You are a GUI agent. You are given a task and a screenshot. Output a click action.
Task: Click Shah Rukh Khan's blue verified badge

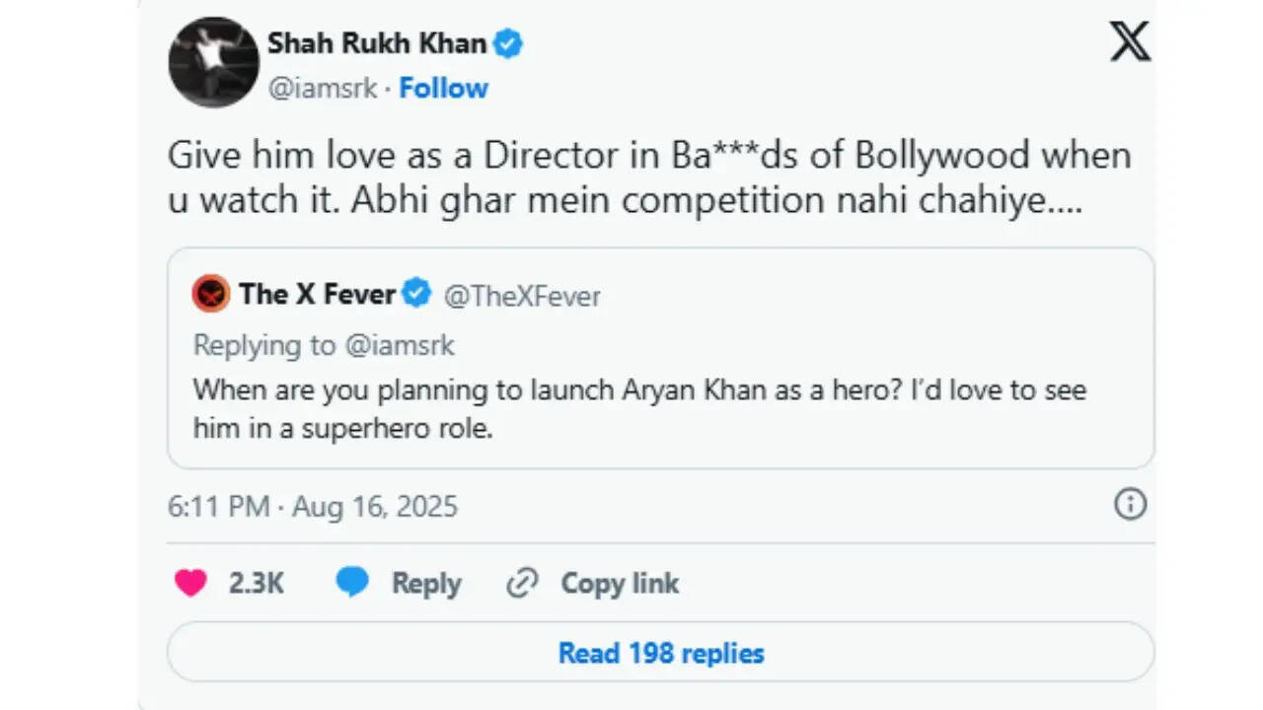pyautogui.click(x=508, y=44)
